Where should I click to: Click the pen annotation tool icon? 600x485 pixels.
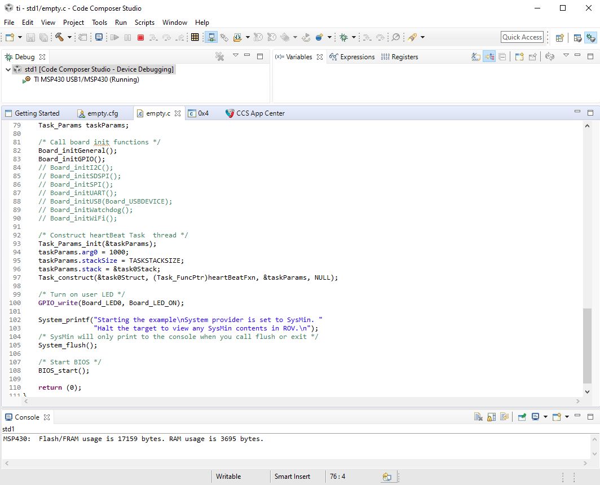[412, 37]
